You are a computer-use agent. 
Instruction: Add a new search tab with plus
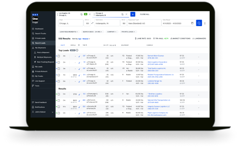pyautogui.click(x=133, y=14)
